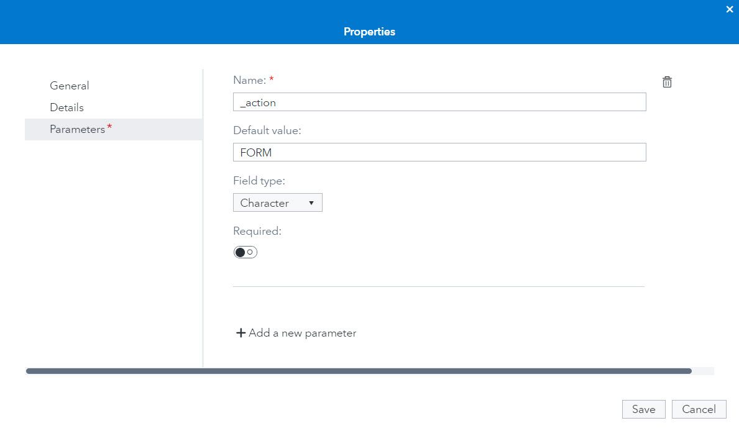Close the Properties dialog with X
Screen dimensions: 739x431
(730, 9)
